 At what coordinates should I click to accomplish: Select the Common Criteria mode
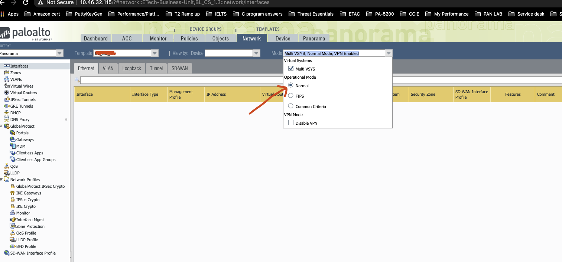tap(291, 106)
